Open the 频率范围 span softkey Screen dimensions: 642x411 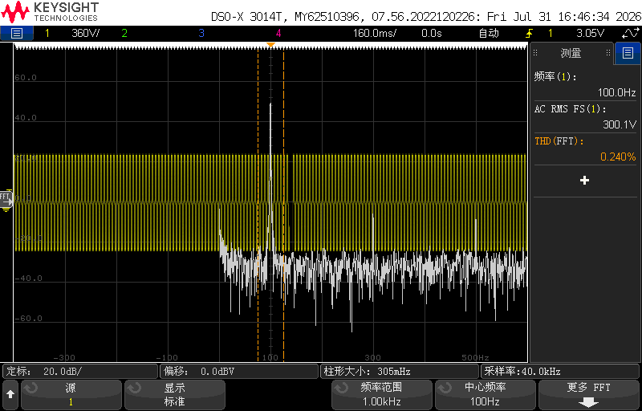point(382,394)
